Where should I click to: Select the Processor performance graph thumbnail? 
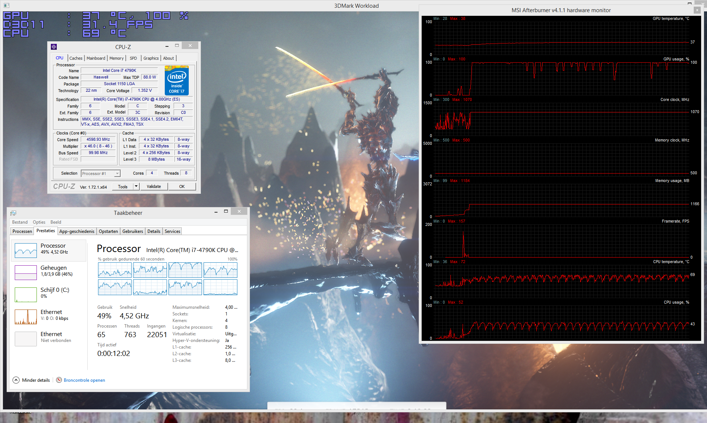(x=26, y=251)
